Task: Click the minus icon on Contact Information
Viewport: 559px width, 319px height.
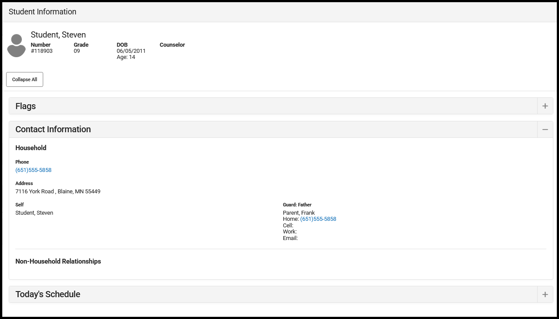Action: click(545, 129)
